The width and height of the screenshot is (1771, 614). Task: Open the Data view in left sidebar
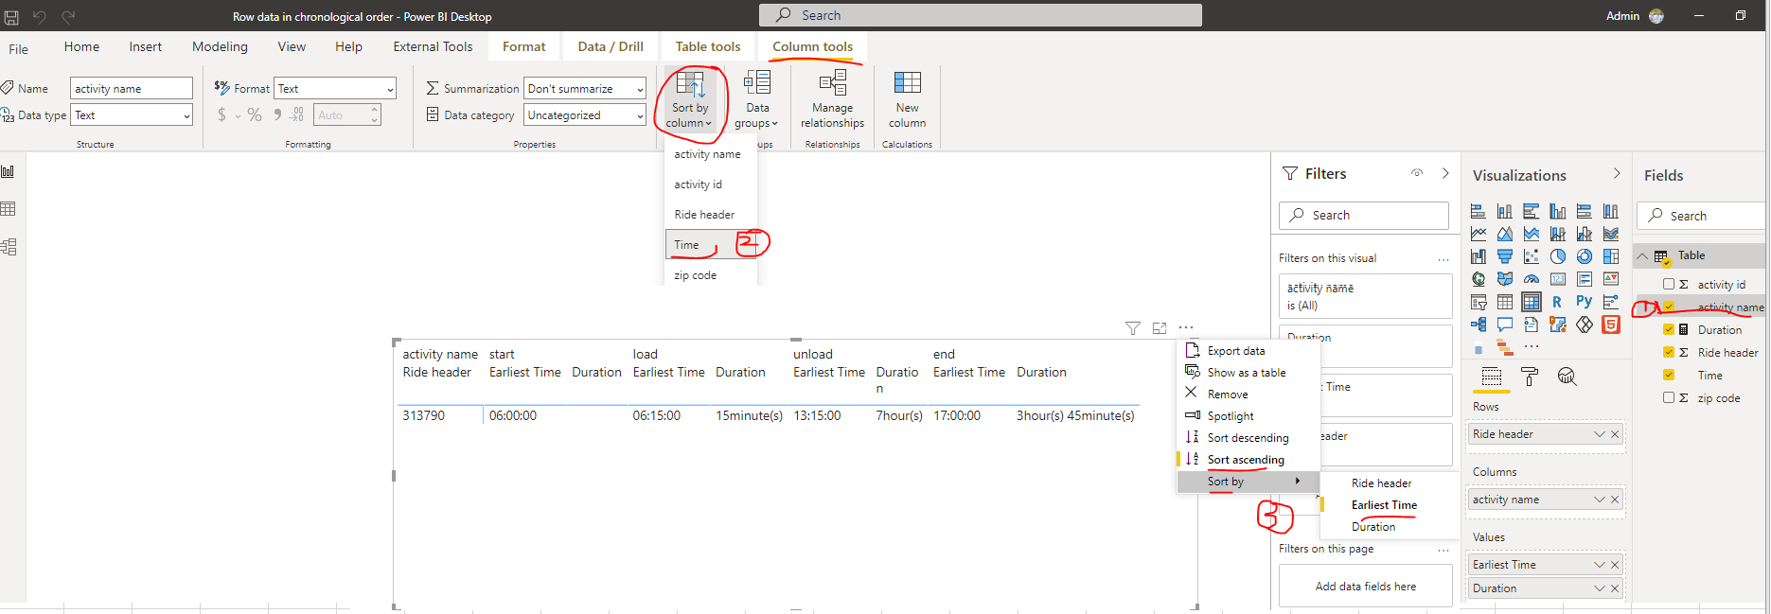pos(9,209)
